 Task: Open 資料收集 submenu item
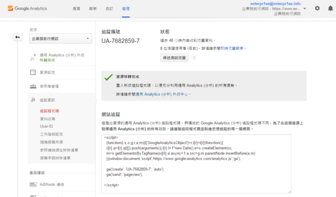pos(48,119)
